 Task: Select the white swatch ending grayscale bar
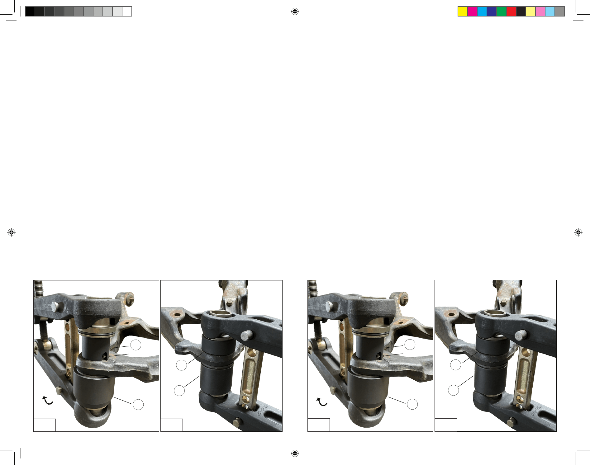pos(127,12)
